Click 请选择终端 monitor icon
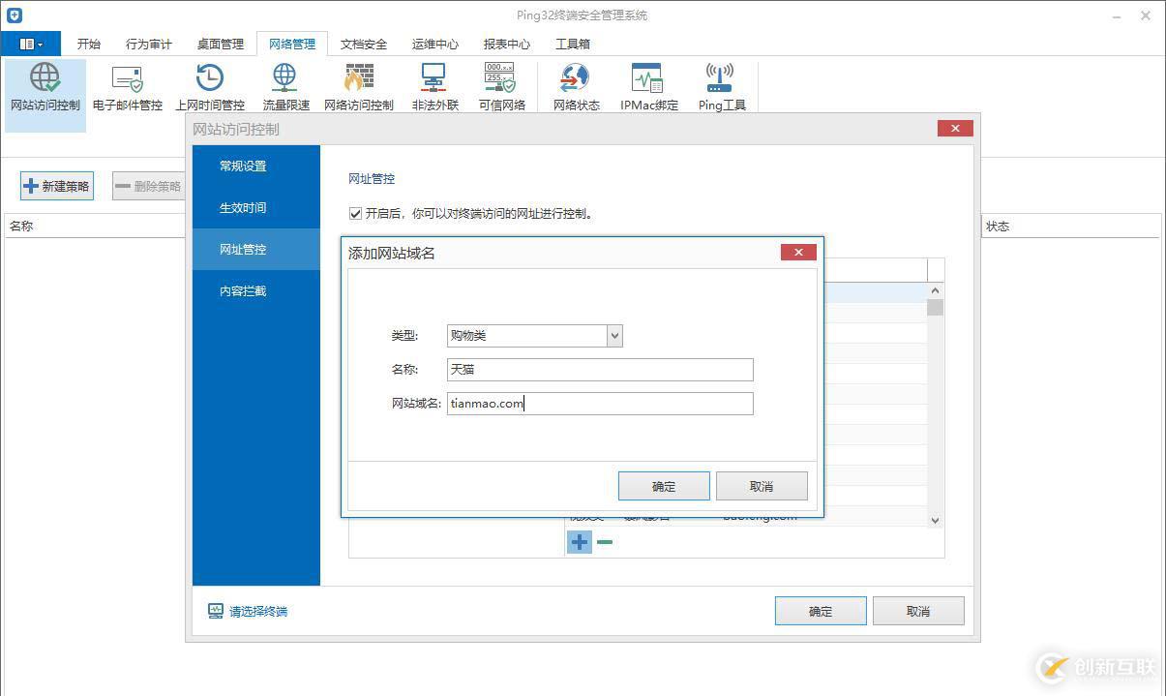Viewport: 1166px width, 696px height. pyautogui.click(x=216, y=611)
